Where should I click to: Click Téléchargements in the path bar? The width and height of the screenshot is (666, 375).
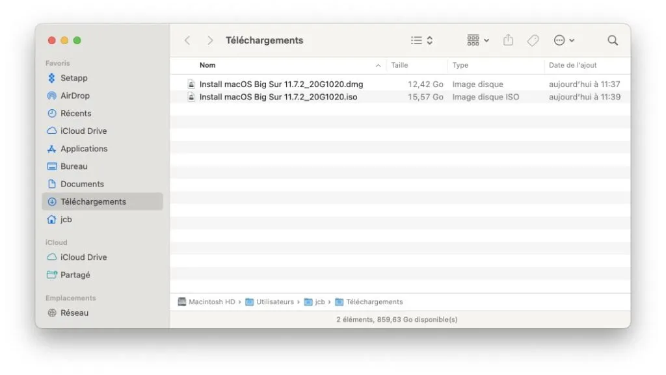click(369, 302)
